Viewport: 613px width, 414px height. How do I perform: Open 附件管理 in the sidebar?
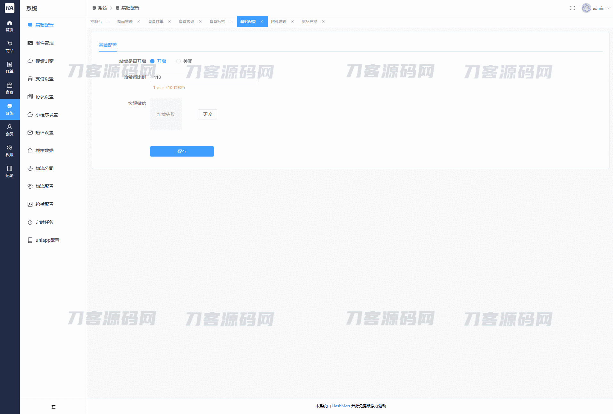53,43
